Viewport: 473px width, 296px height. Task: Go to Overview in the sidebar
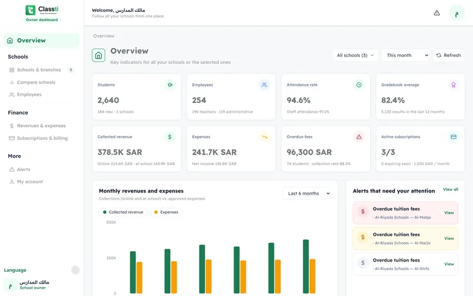(x=41, y=40)
